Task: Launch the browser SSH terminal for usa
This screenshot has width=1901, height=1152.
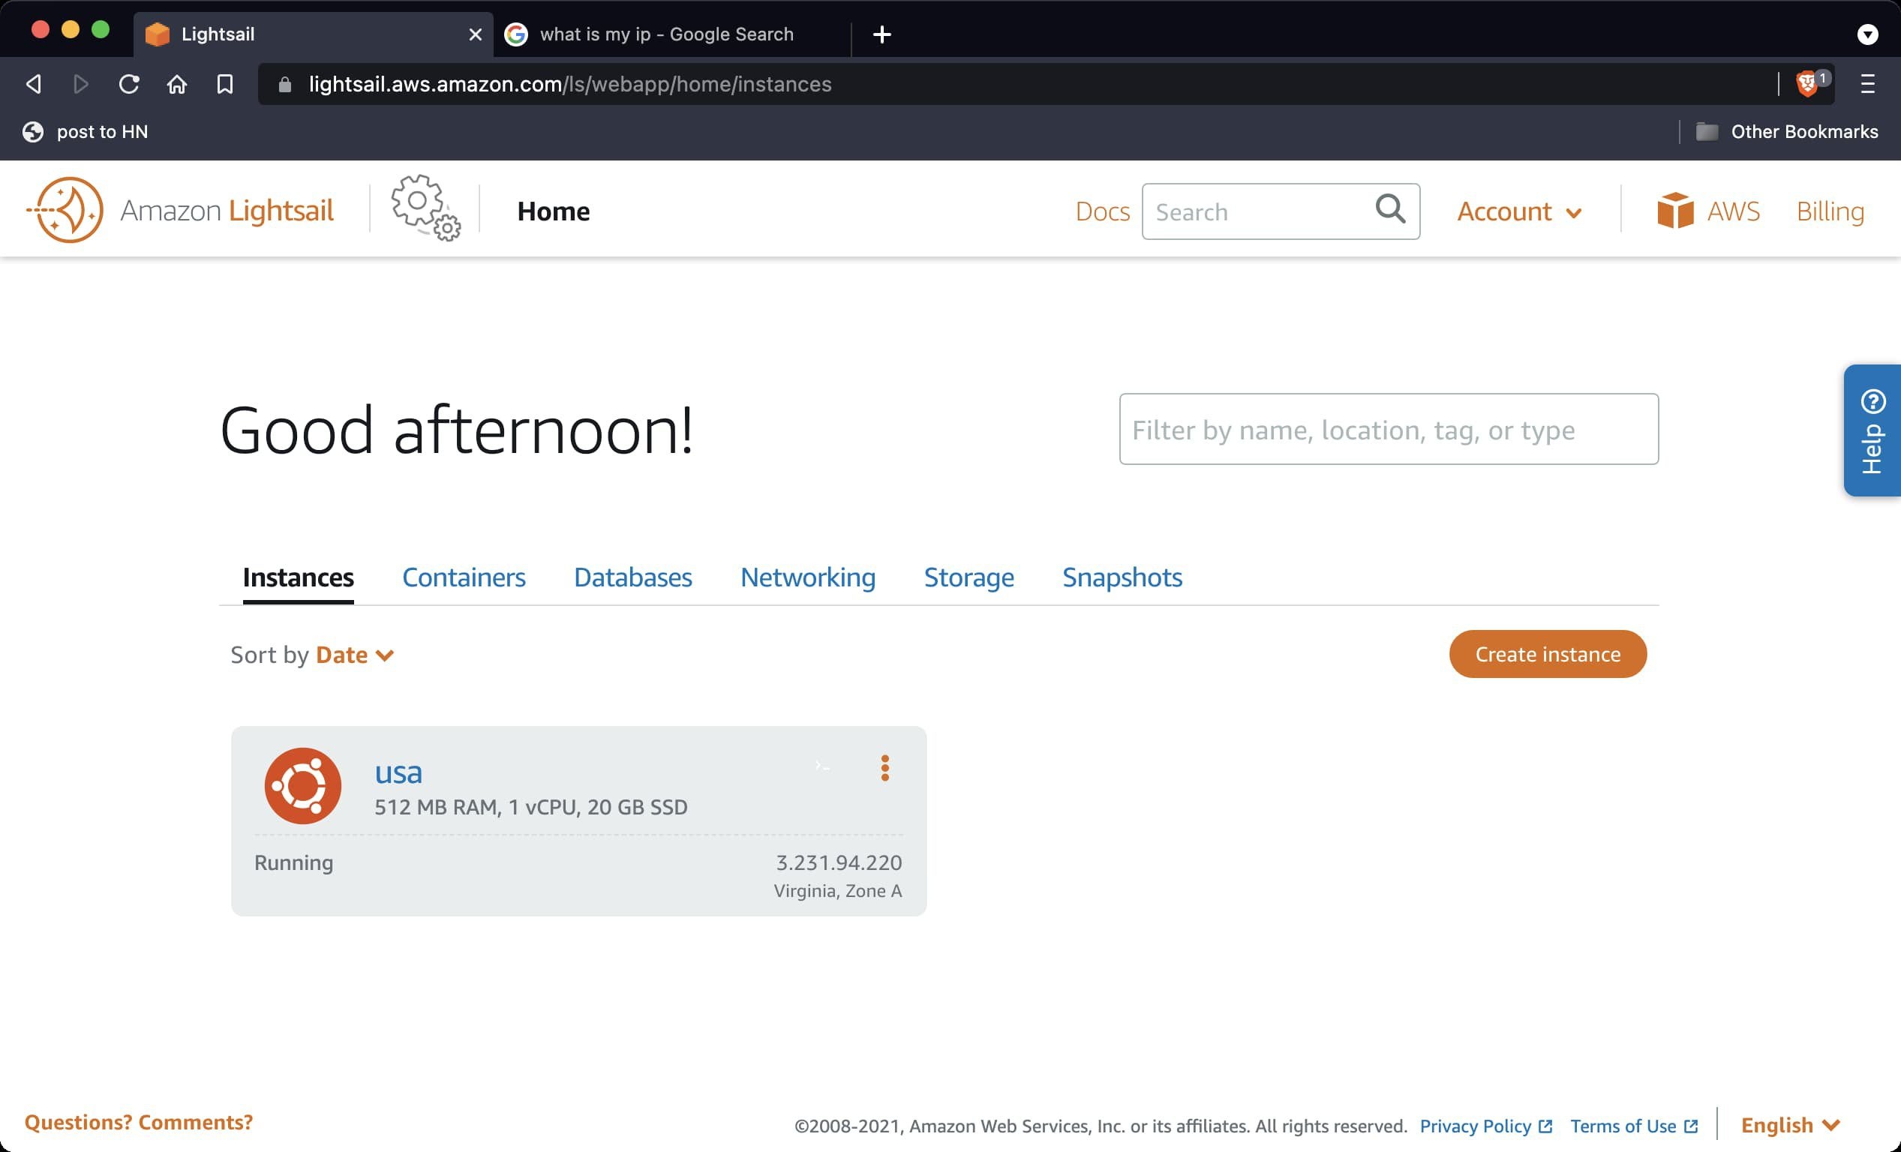Action: point(822,766)
